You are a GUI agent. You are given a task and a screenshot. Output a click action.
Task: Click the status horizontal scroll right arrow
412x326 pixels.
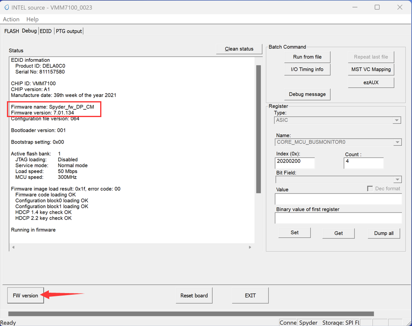click(250, 247)
